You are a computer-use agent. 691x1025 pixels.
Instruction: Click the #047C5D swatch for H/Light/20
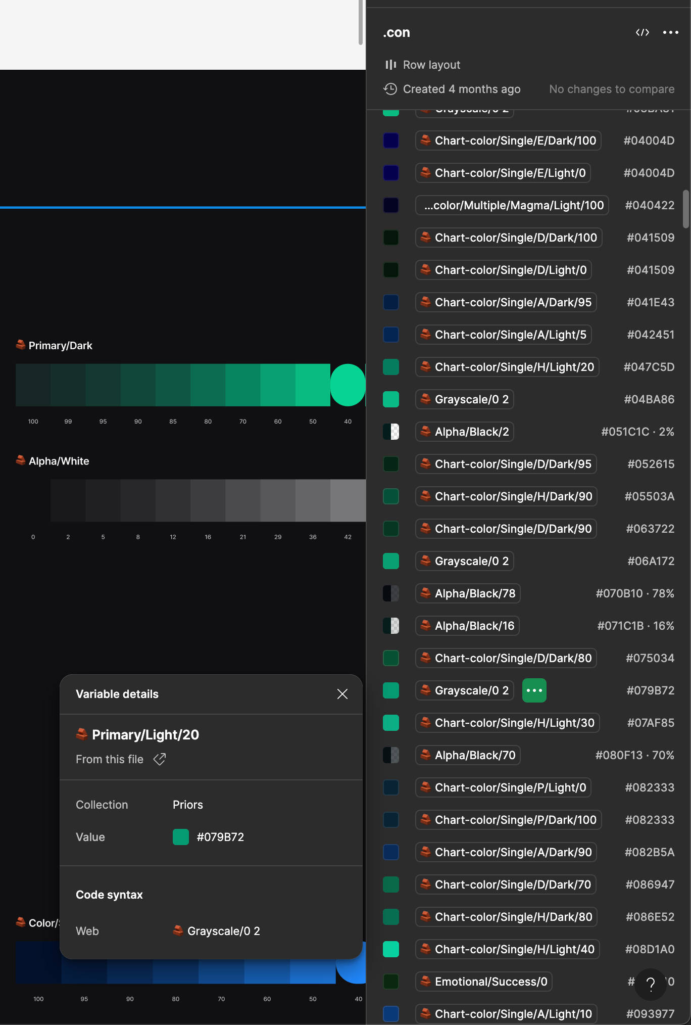tap(391, 367)
